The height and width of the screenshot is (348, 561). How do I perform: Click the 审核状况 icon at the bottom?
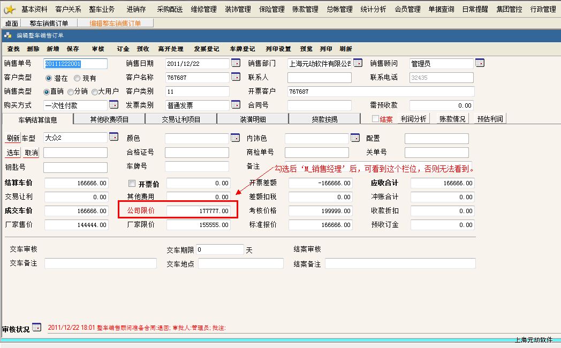pyautogui.click(x=36, y=327)
